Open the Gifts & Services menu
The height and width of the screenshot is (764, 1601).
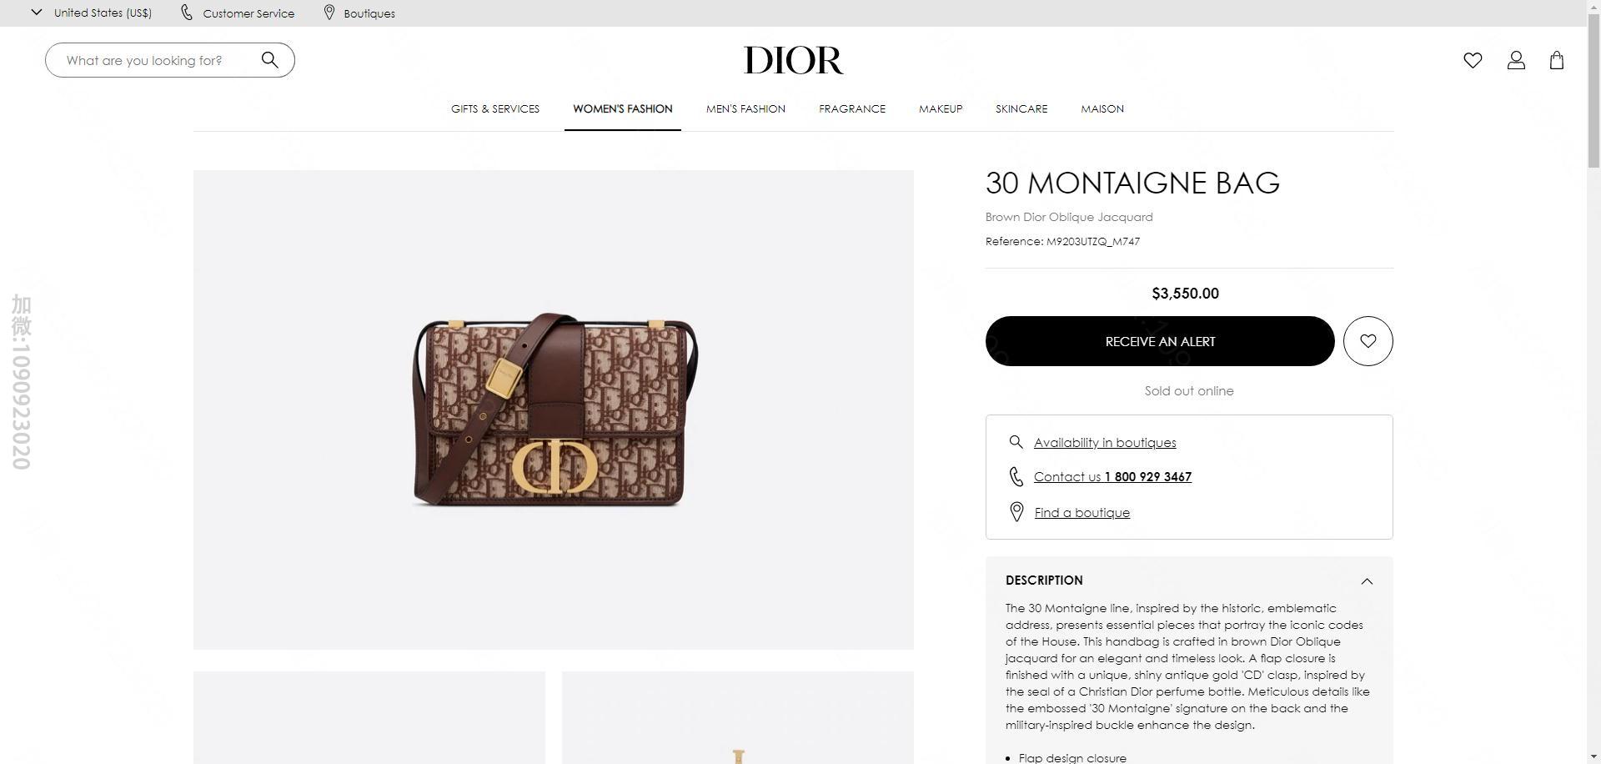tap(494, 108)
